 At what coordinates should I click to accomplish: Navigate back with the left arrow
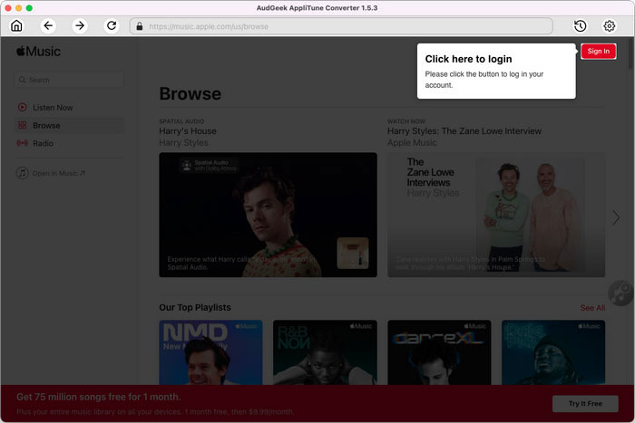(48, 26)
